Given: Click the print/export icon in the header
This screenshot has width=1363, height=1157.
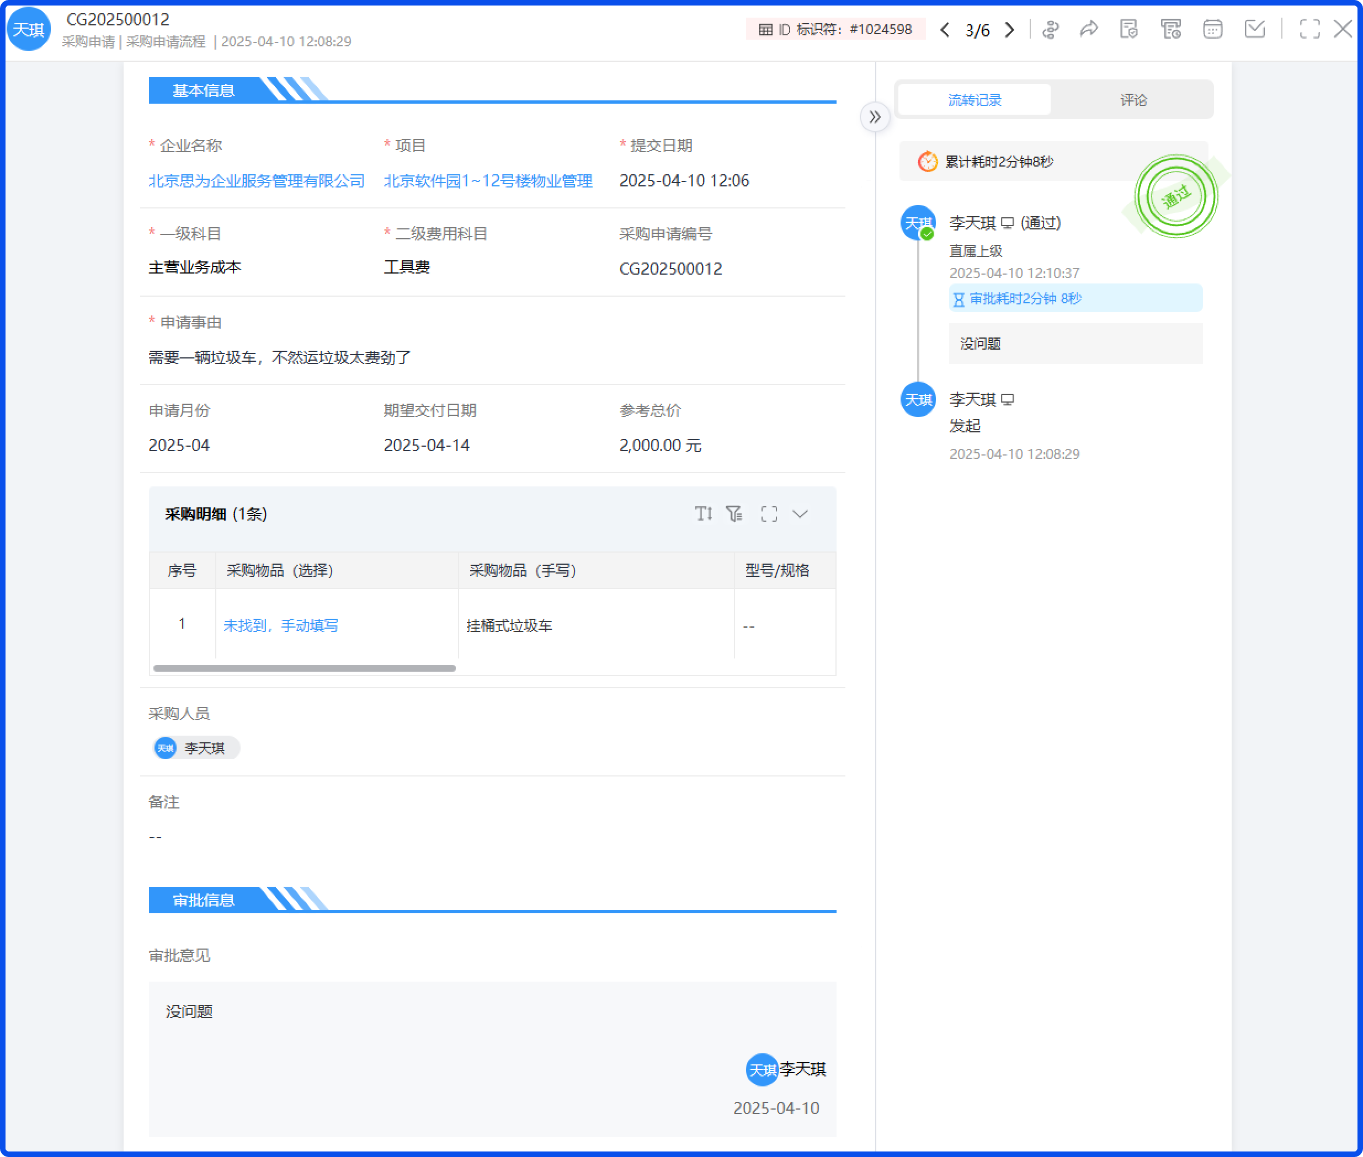Looking at the screenshot, I should [x=1172, y=29].
